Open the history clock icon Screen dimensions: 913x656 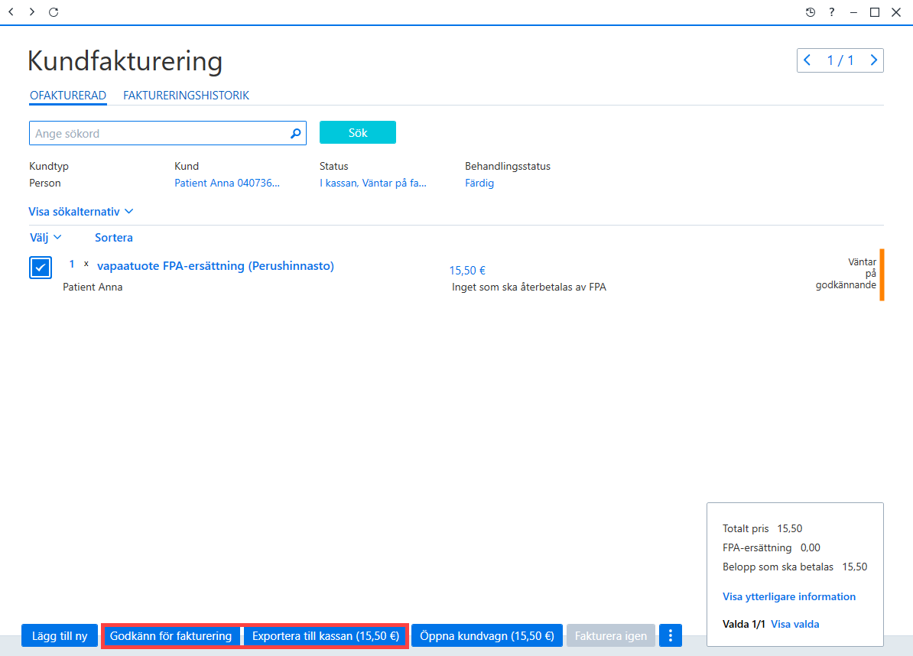(810, 12)
